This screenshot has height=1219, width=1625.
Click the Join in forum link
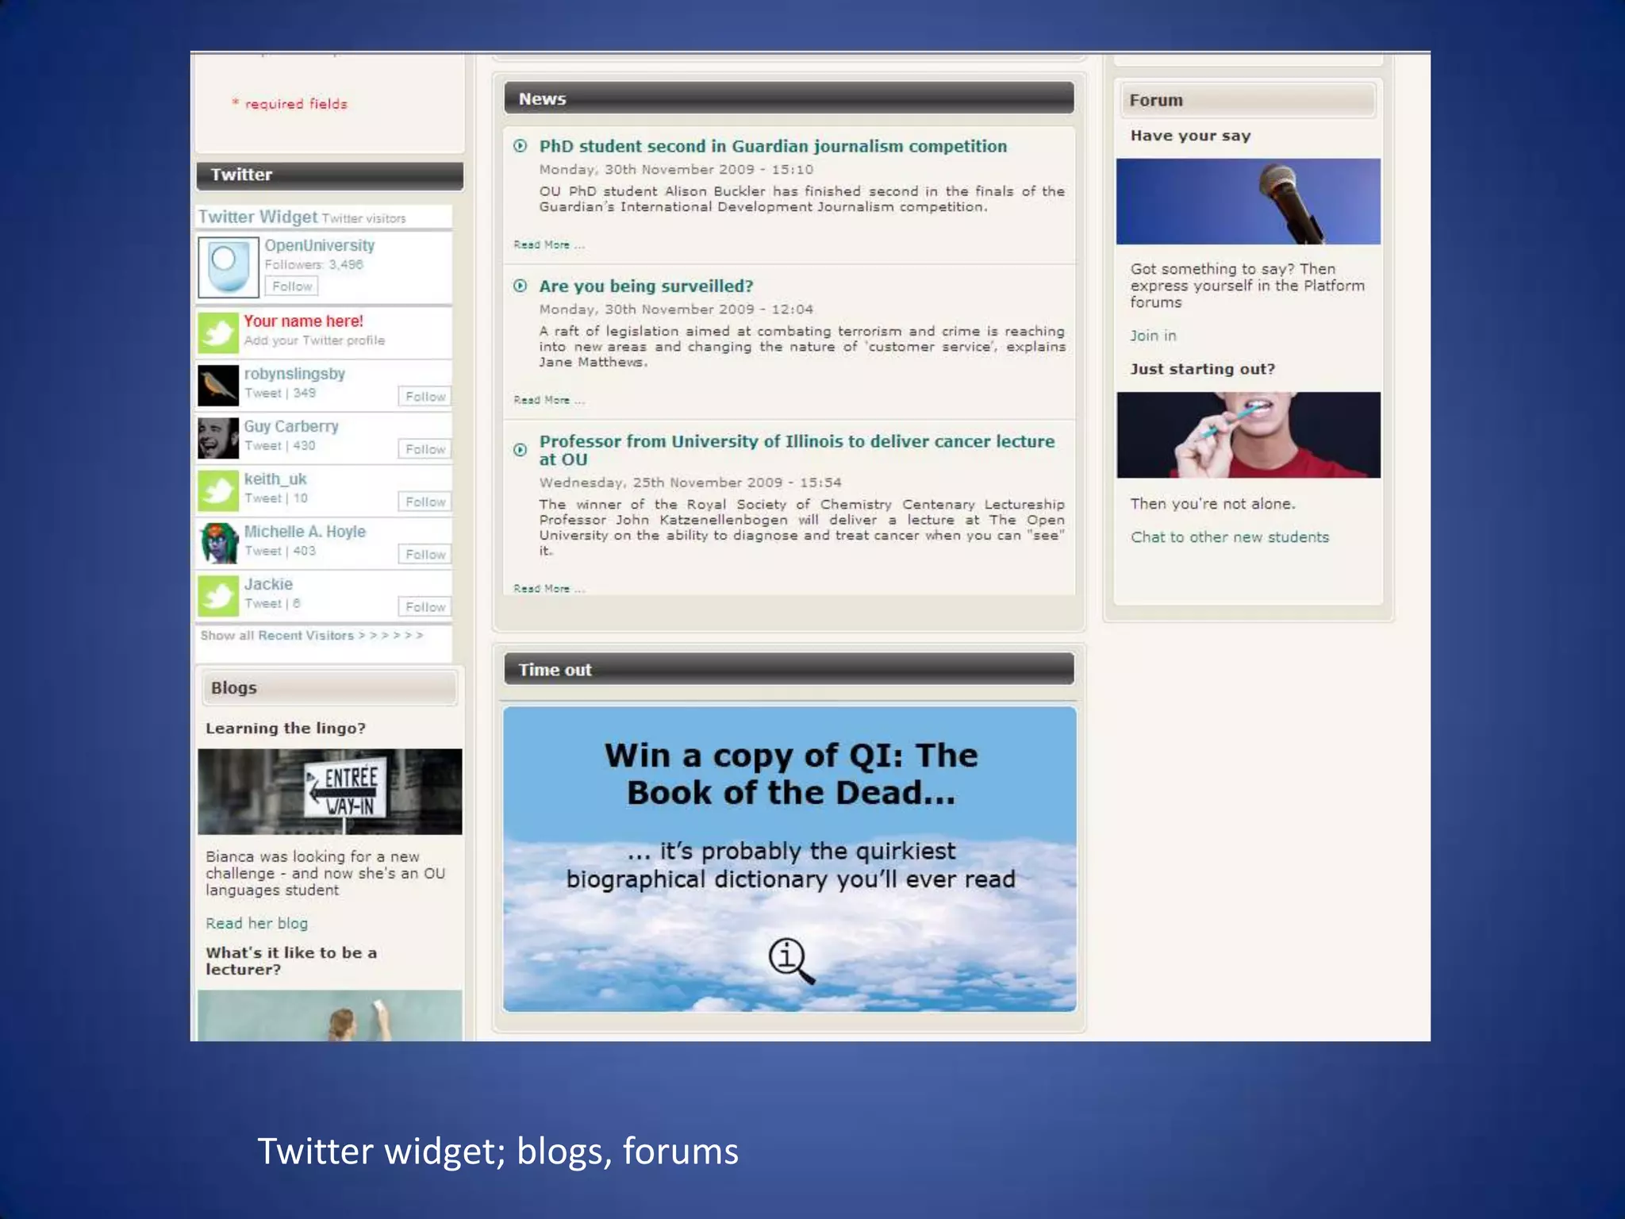(1153, 336)
